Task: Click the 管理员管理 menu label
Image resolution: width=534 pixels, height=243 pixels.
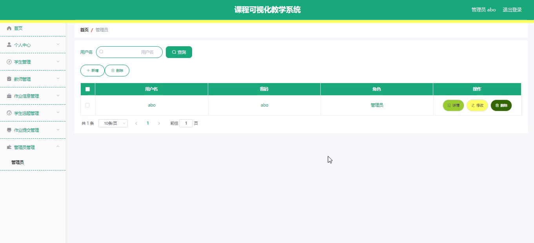Action: [x=24, y=147]
